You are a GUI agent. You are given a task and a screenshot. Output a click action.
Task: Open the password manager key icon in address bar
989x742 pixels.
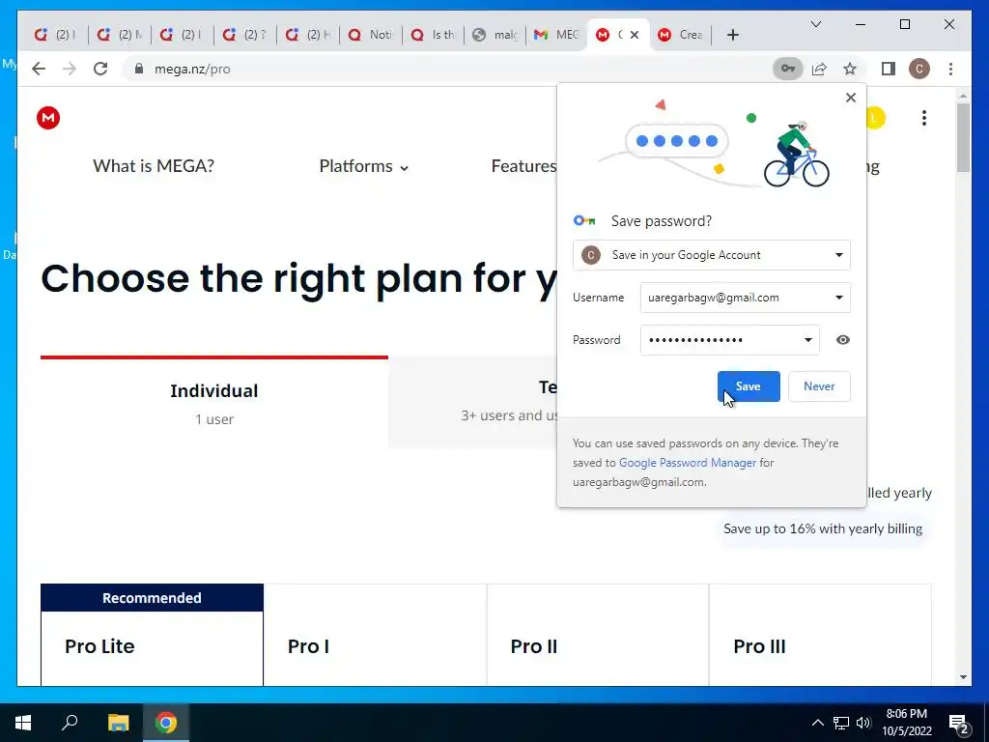pos(788,69)
